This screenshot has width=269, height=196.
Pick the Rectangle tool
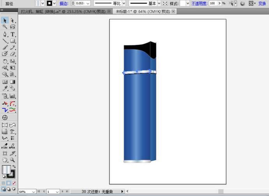point(12,41)
